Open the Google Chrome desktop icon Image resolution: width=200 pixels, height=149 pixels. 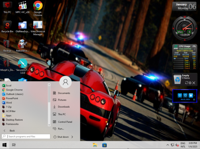pyautogui.click(x=38, y=8)
